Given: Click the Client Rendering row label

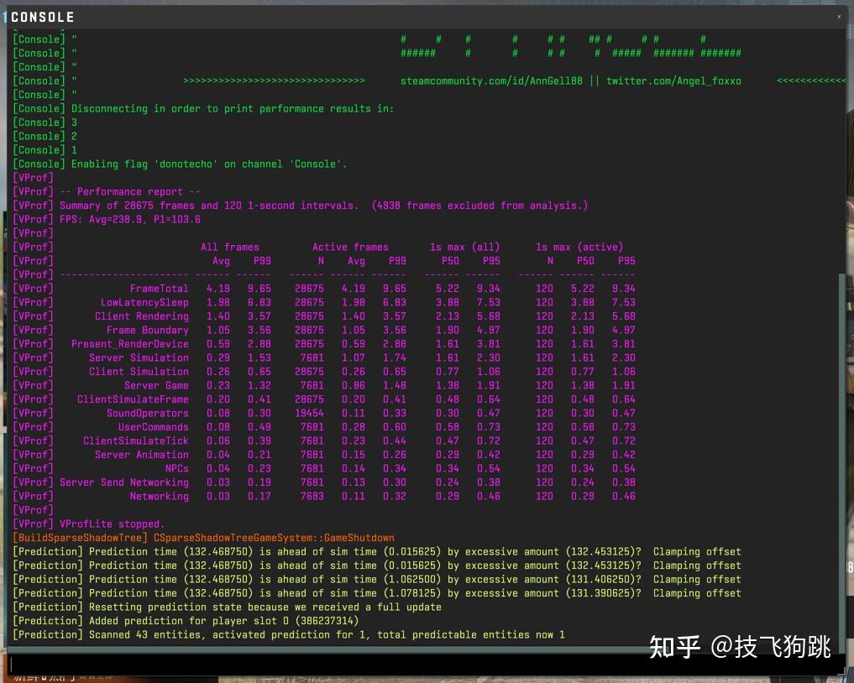Looking at the screenshot, I should coord(142,316).
